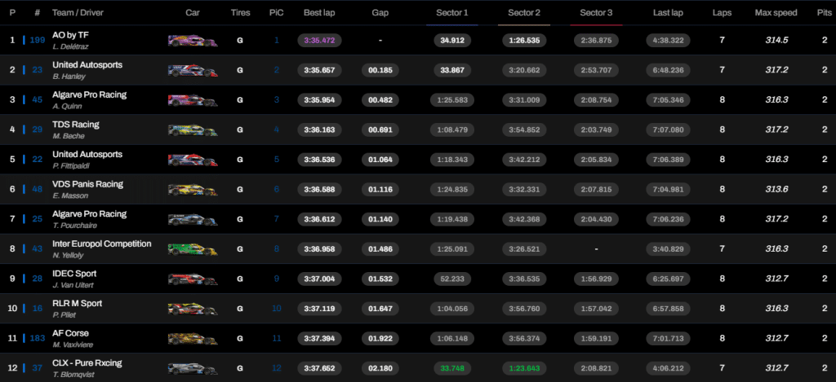The width and height of the screenshot is (836, 382).
Task: Click the Max speed column header
Action: (x=776, y=13)
